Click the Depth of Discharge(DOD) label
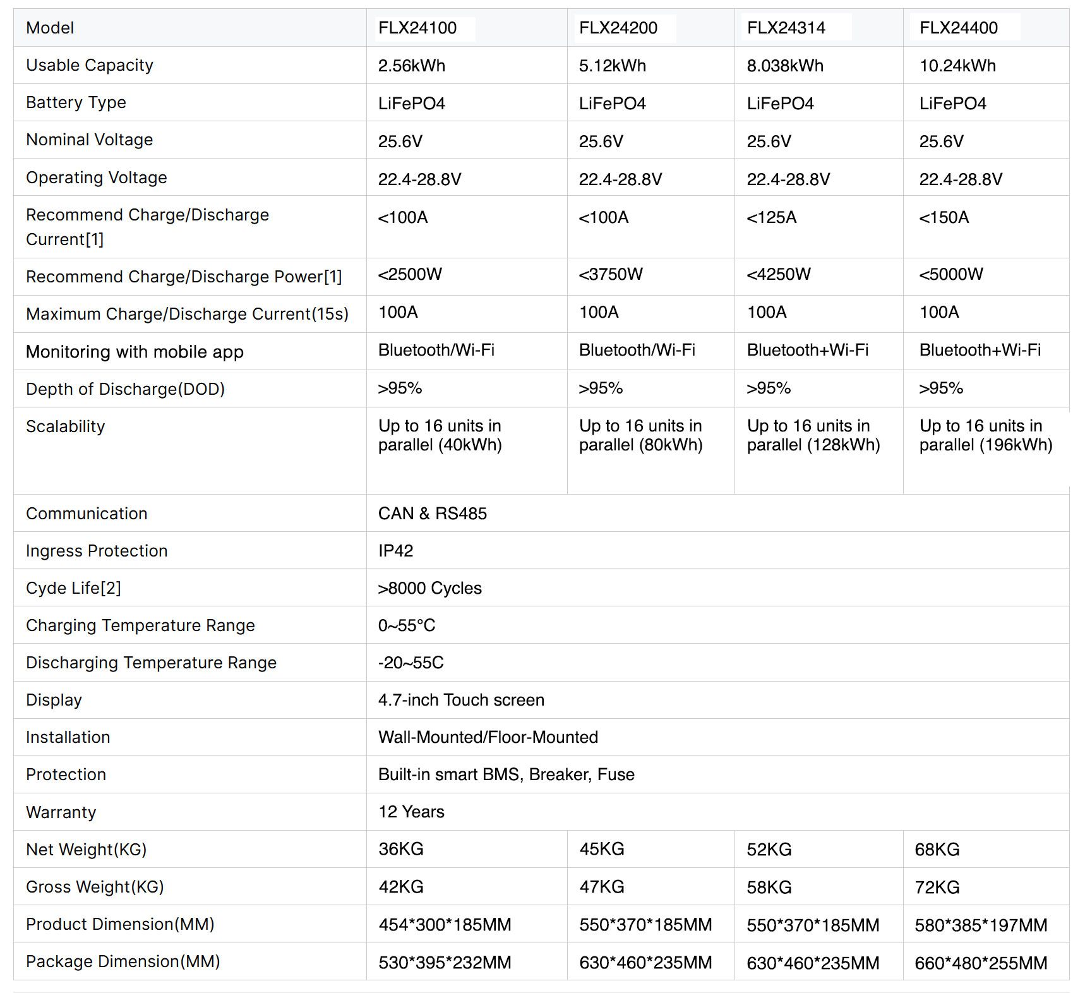This screenshot has height=993, width=1085. tap(125, 389)
